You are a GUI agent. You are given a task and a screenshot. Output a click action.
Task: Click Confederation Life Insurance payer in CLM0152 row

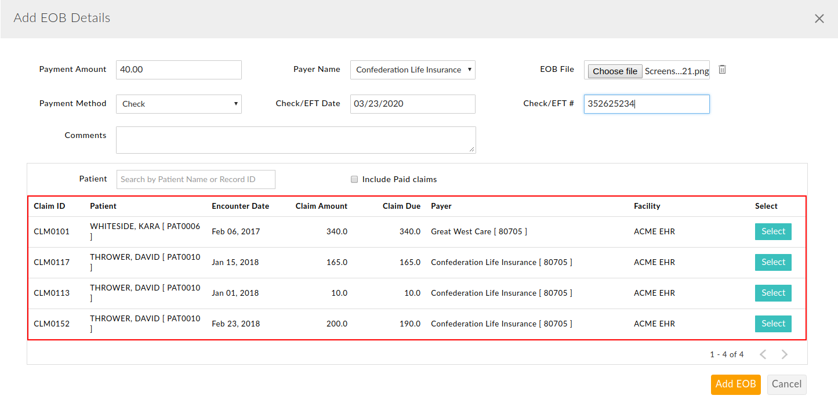502,324
